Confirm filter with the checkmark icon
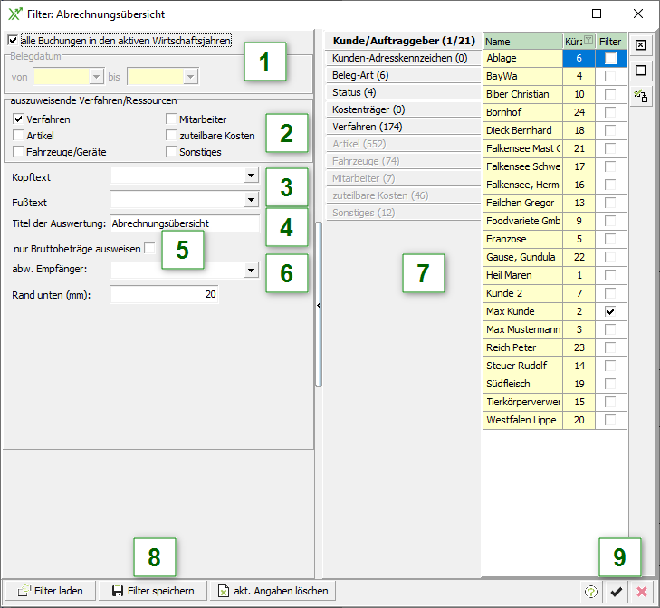 pyautogui.click(x=617, y=591)
